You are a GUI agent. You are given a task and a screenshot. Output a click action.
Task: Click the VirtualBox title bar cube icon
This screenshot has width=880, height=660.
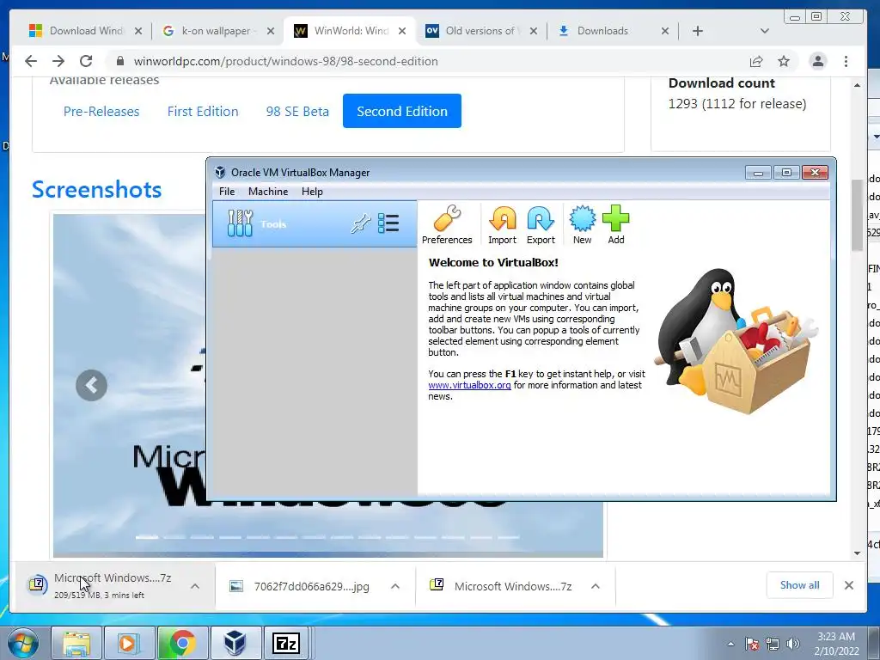(x=221, y=172)
